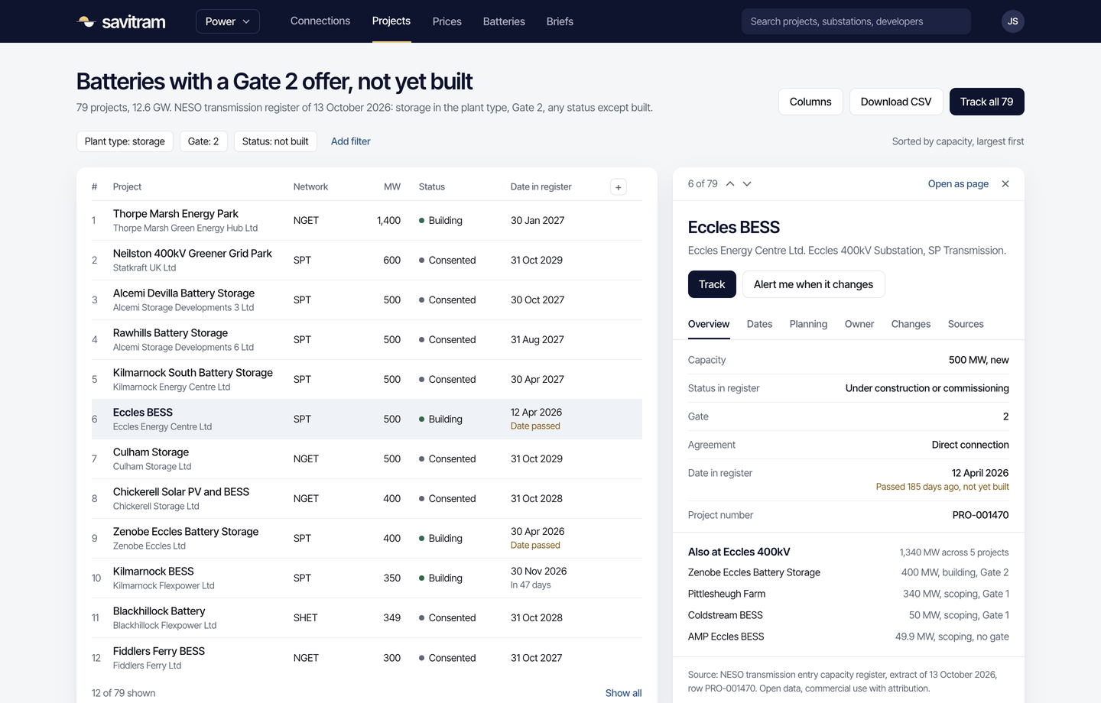Screen dimensions: 1101x703
Task: Open the Gate: 2 filter chip
Action: coord(203,141)
